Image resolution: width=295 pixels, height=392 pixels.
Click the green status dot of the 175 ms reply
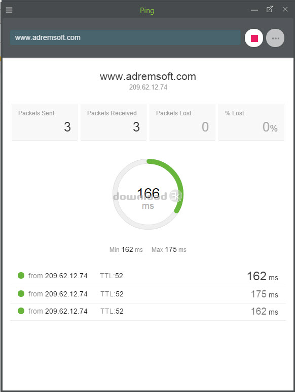point(21,293)
